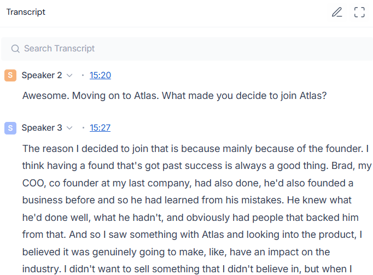Click the Speaker 3 name label

tap(42, 128)
